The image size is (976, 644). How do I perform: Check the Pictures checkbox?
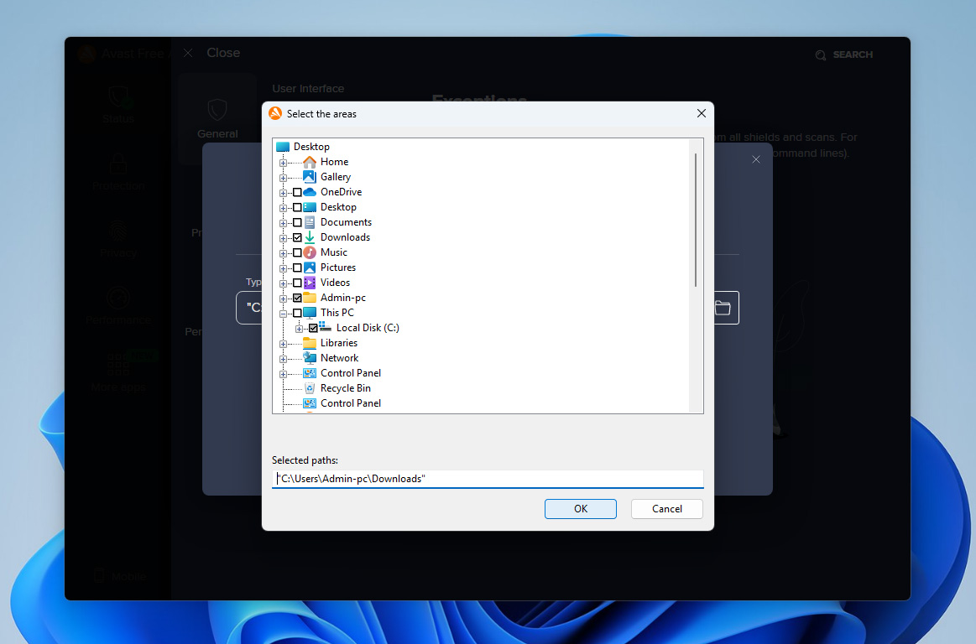[298, 267]
